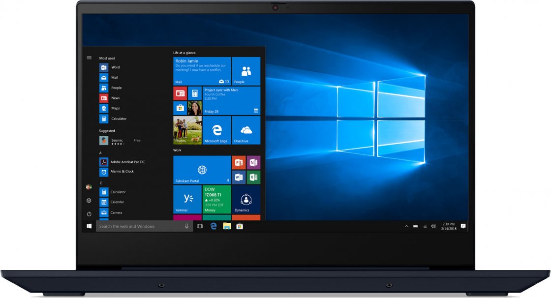Launch the Excel tile
This screenshot has width=551, height=298.
pos(253,177)
